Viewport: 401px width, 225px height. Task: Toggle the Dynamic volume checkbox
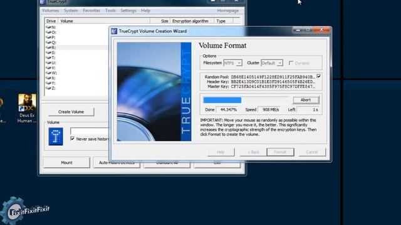click(x=291, y=63)
